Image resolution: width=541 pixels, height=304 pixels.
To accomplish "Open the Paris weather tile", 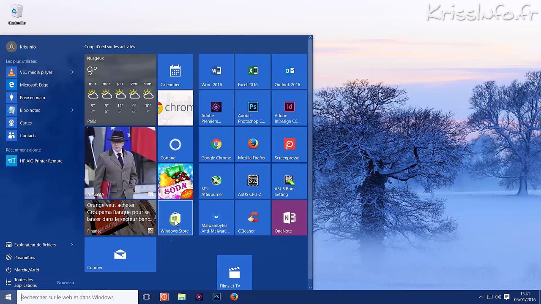I will click(120, 90).
